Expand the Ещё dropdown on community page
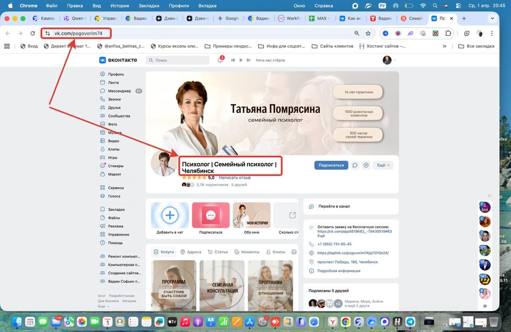Screen dimensions: 511x332 coord(383,165)
